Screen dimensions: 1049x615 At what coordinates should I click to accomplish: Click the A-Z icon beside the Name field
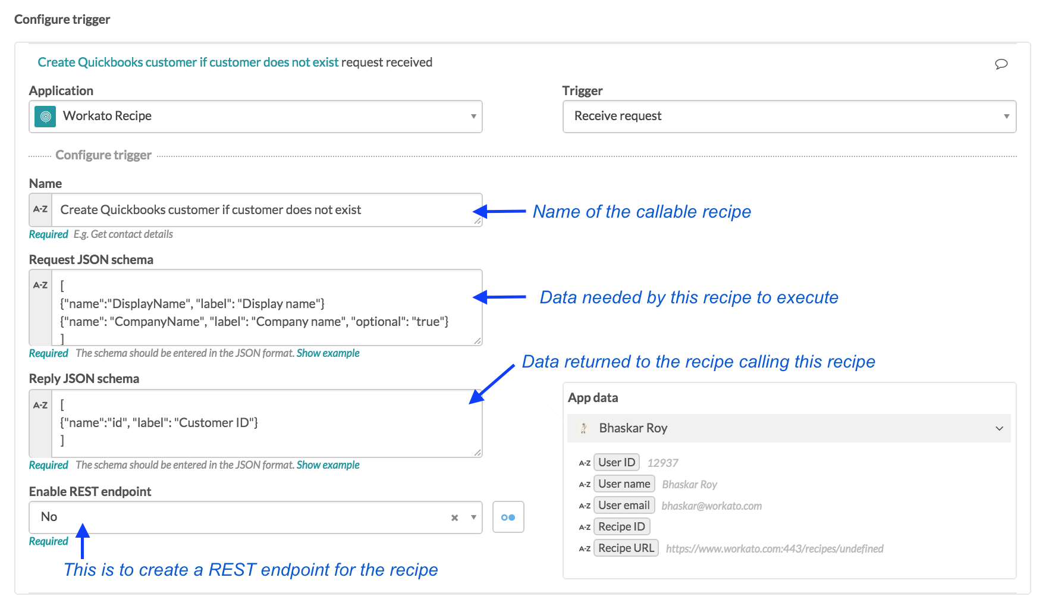[39, 209]
